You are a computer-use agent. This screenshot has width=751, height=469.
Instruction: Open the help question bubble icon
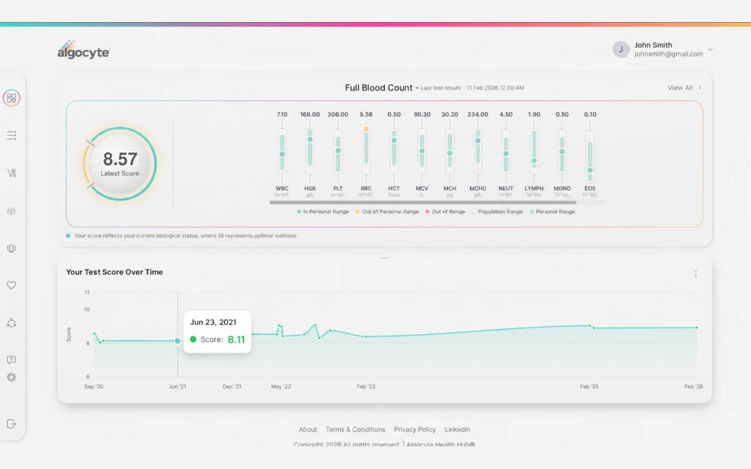tap(12, 360)
